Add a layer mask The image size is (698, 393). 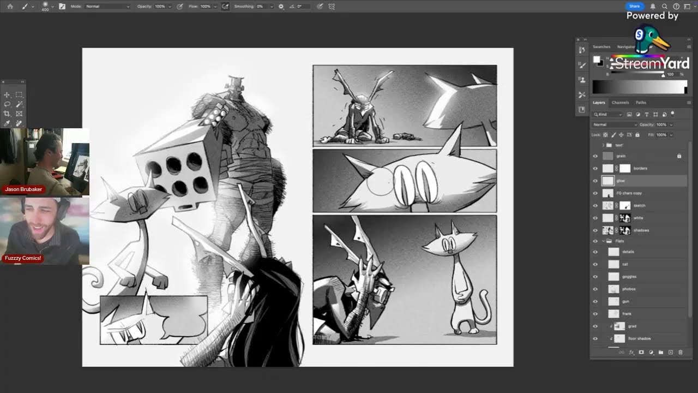[x=641, y=353]
